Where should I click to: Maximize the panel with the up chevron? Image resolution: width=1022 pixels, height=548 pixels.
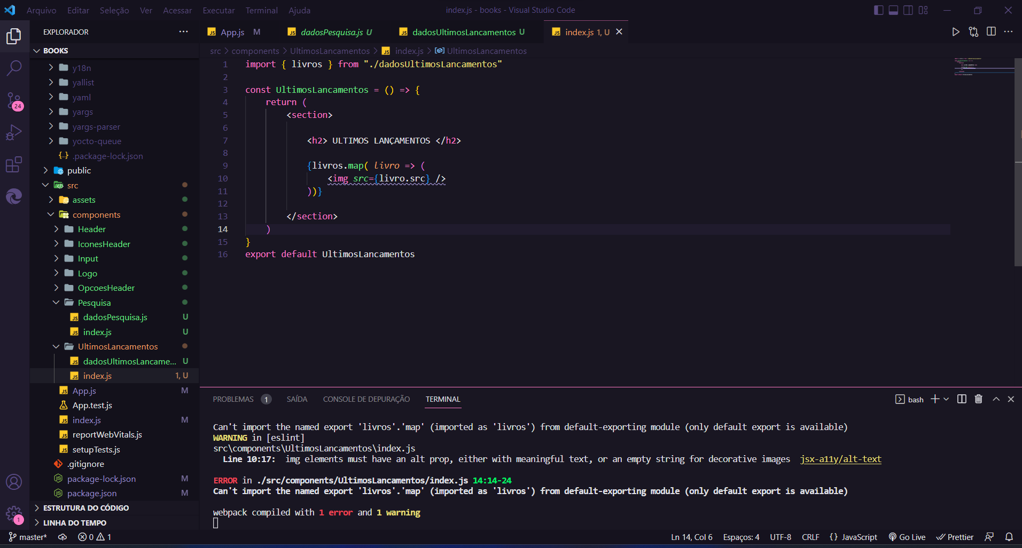pyautogui.click(x=996, y=399)
